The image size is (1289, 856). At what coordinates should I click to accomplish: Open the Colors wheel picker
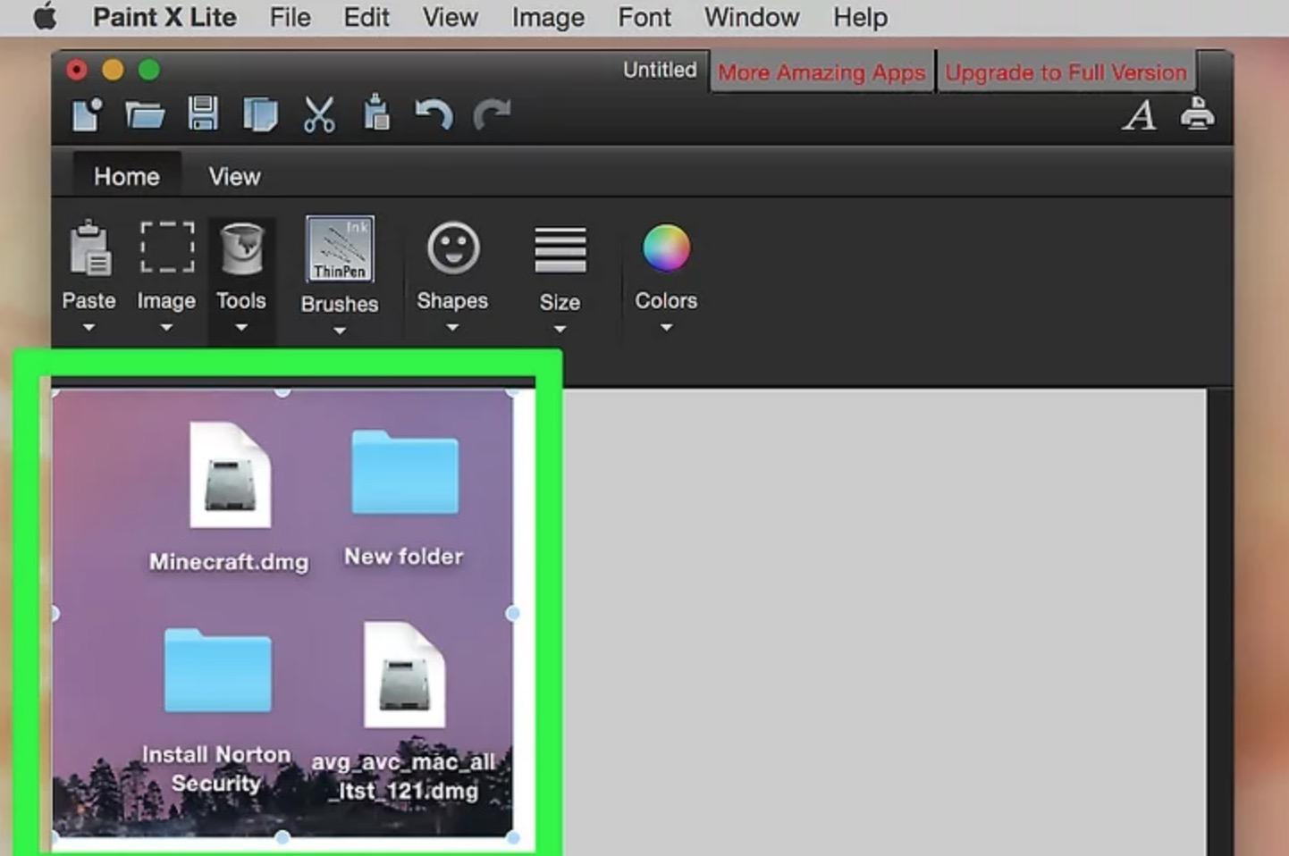click(x=666, y=275)
